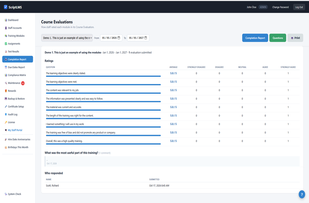309x203 pixels.
Task: Click the ScriptLMS checkmark logo icon
Action: (5, 7)
